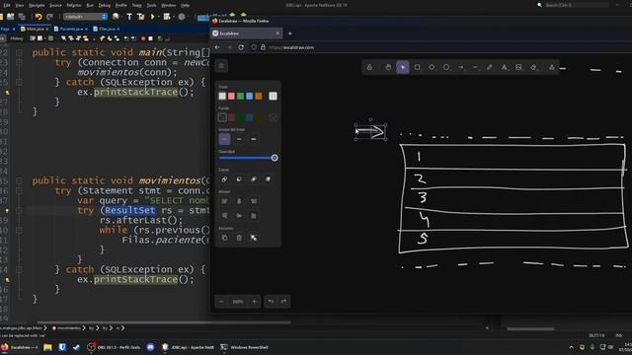This screenshot has width=632, height=355.
Task: Switch to the Filas.java editor tab
Action: point(107,29)
